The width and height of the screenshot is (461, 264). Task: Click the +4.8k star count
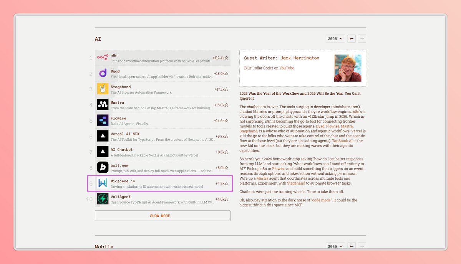[222, 184]
